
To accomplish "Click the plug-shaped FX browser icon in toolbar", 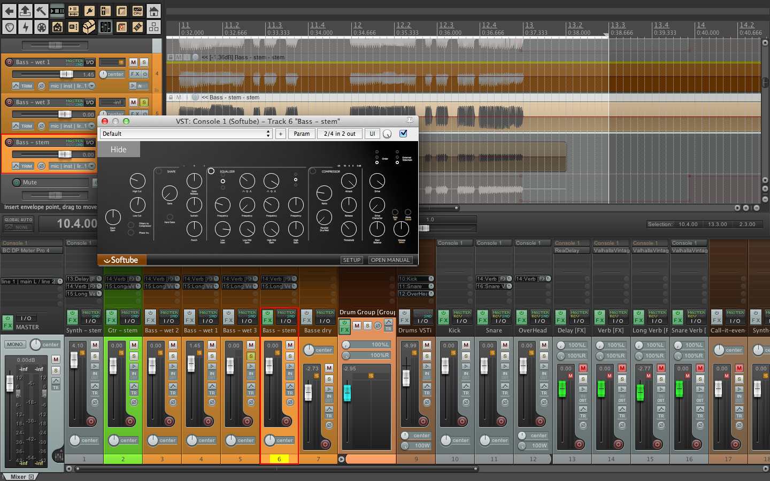I will pyautogui.click(x=89, y=11).
